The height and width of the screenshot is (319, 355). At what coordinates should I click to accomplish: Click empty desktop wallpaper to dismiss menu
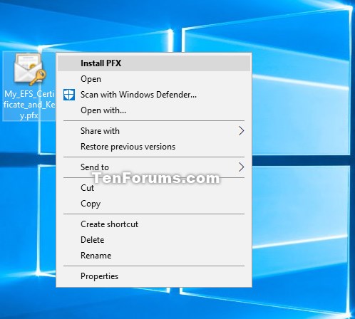point(302,202)
